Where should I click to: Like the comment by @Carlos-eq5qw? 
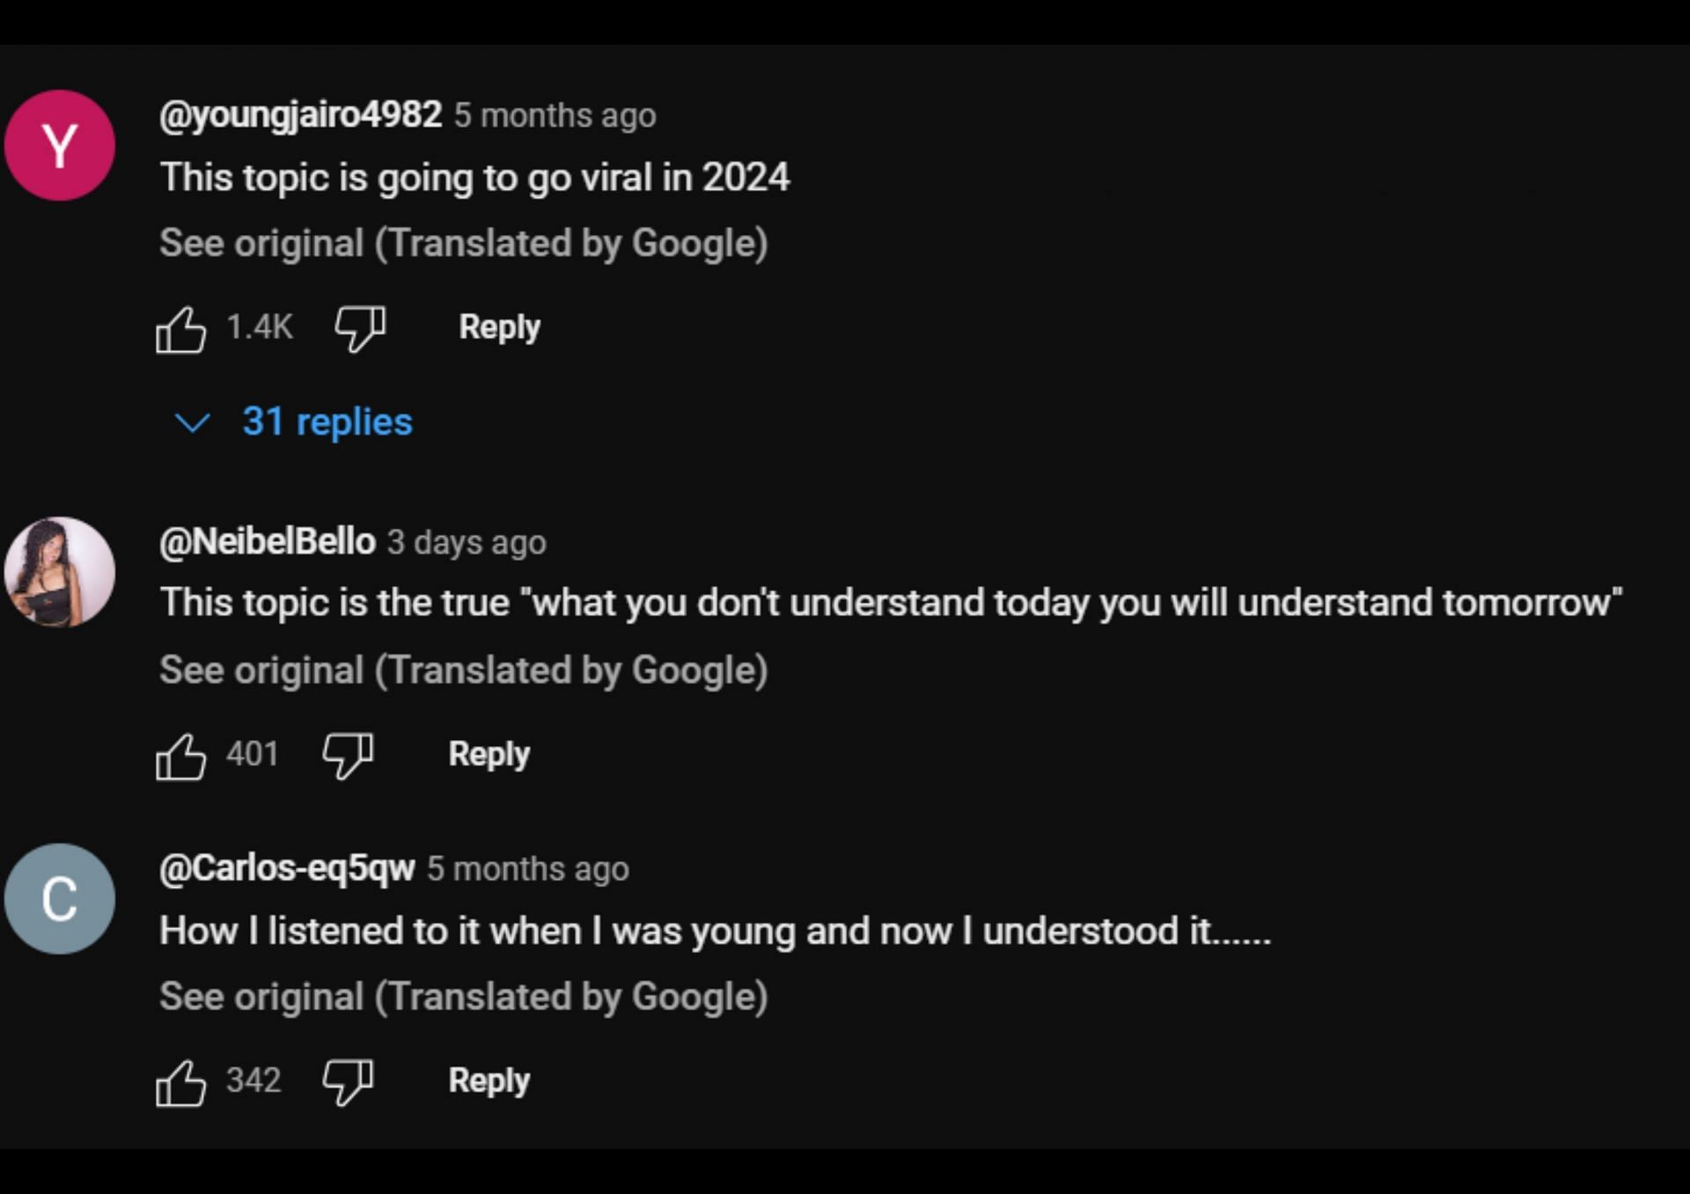pyautogui.click(x=180, y=1082)
